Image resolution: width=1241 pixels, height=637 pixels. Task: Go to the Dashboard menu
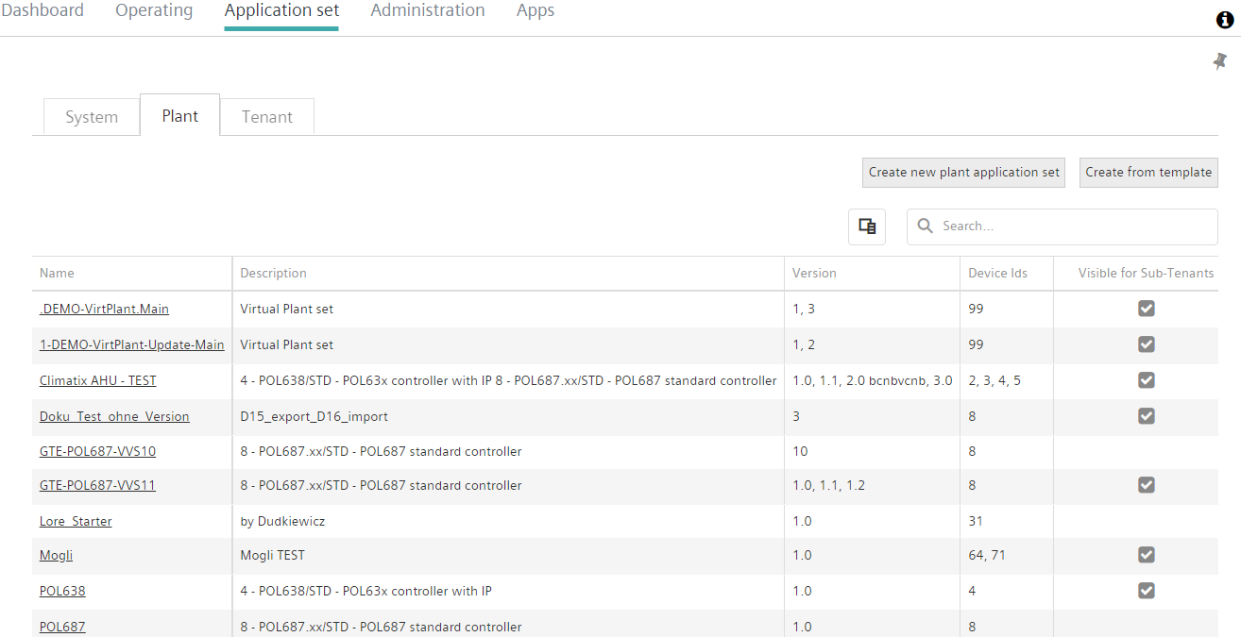point(42,11)
